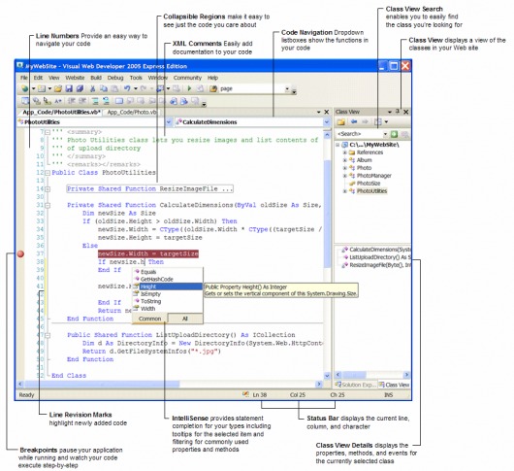Click the Find in Files icon beside page box

(x=213, y=88)
